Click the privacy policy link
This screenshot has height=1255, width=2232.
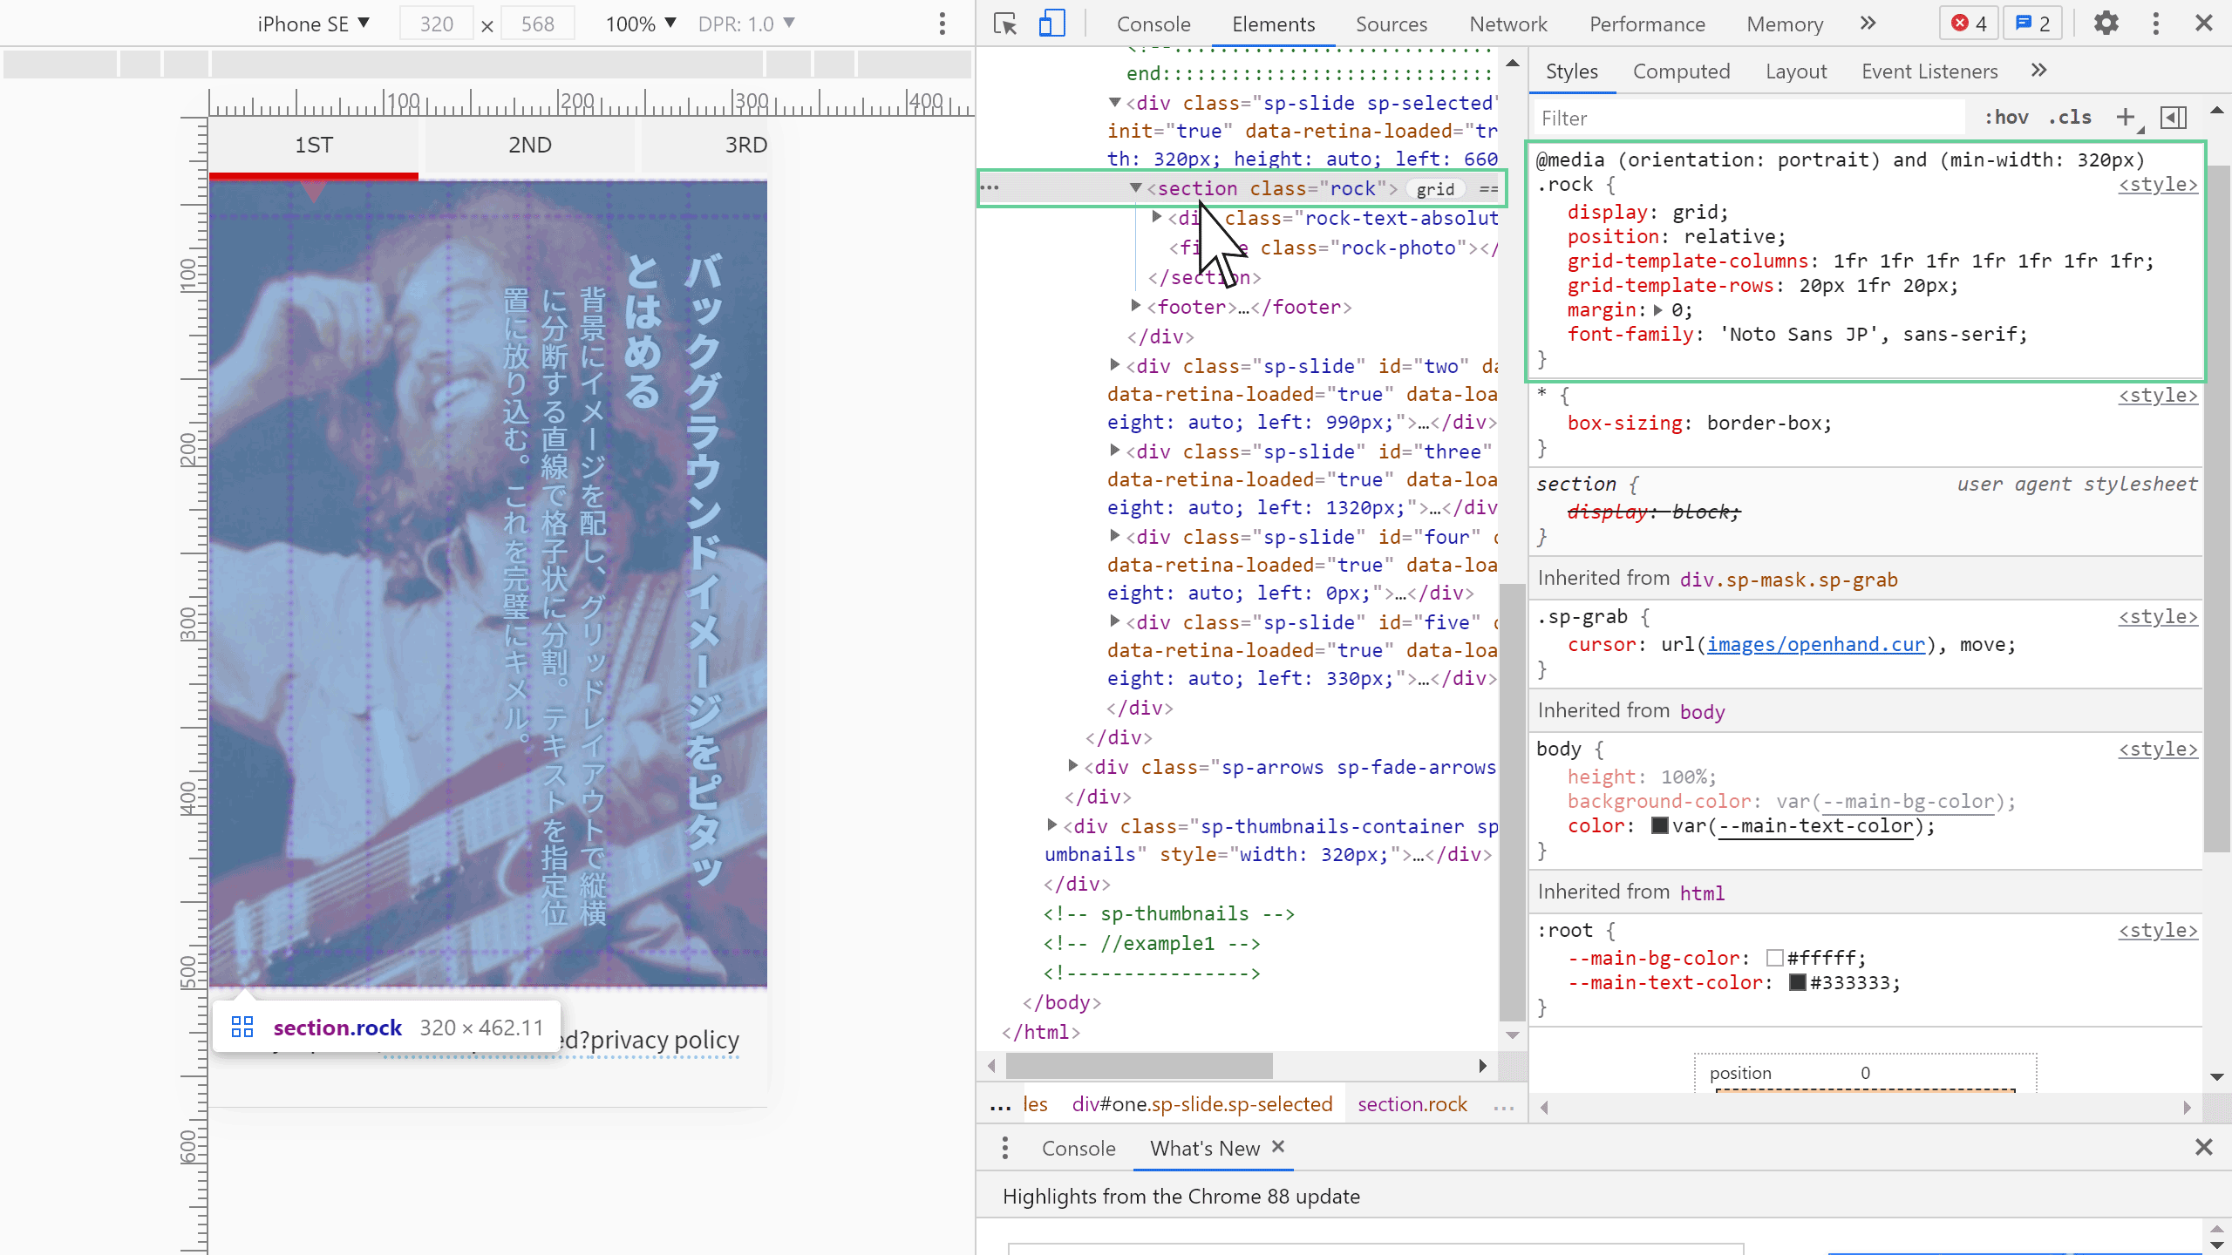[x=664, y=1040]
